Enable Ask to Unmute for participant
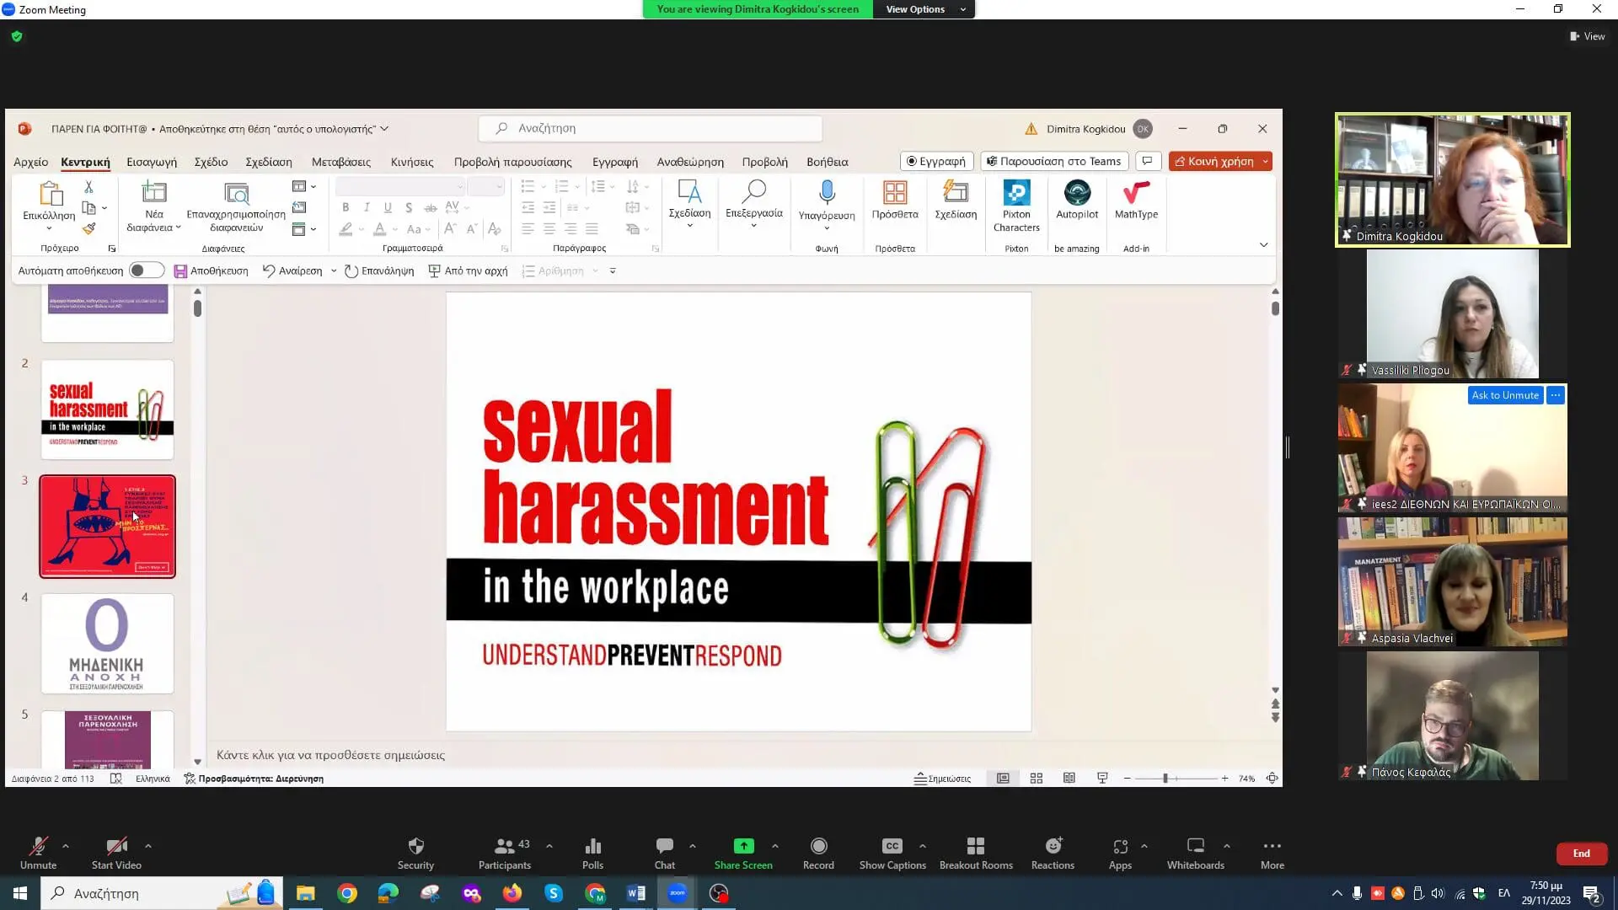 point(1504,394)
